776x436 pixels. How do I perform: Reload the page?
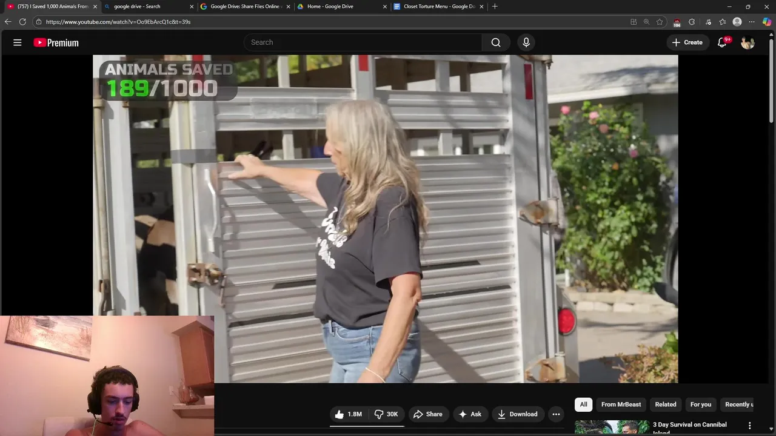22,22
